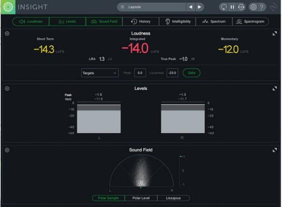Toggle the Sound Field module tab
Viewport: 282px width, 207px height.
coord(104,21)
